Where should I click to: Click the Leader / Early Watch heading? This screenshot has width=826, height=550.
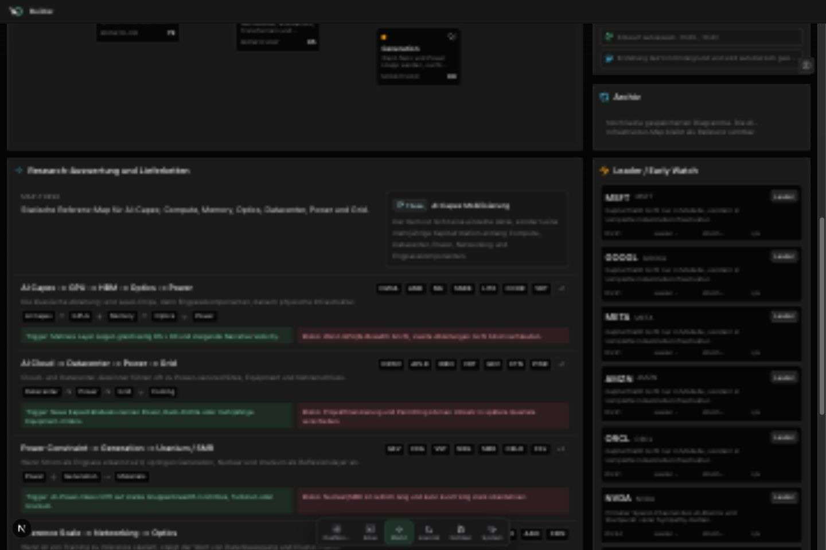tap(656, 171)
